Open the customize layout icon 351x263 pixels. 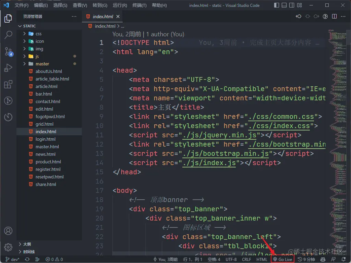(x=299, y=5)
